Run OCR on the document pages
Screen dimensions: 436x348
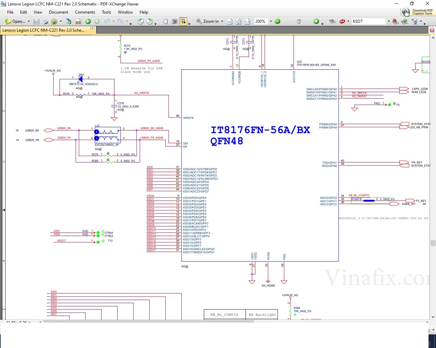(x=78, y=21)
